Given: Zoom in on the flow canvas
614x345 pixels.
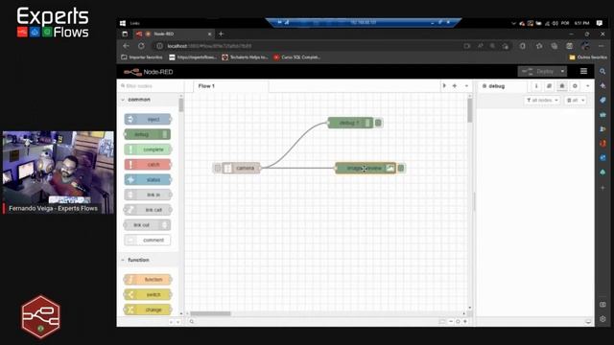Looking at the screenshot, I should coord(465,322).
